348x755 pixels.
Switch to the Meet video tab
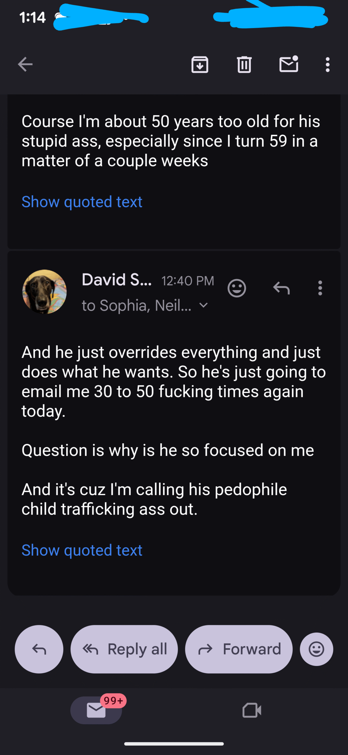(x=252, y=710)
